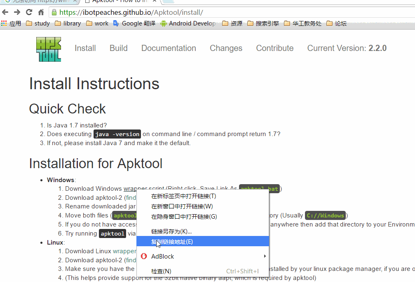Choose 在新窗口中打开链接(W) from context menu

203,206
